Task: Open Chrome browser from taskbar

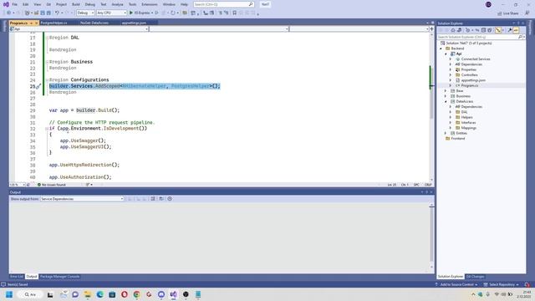Action: pos(136,294)
